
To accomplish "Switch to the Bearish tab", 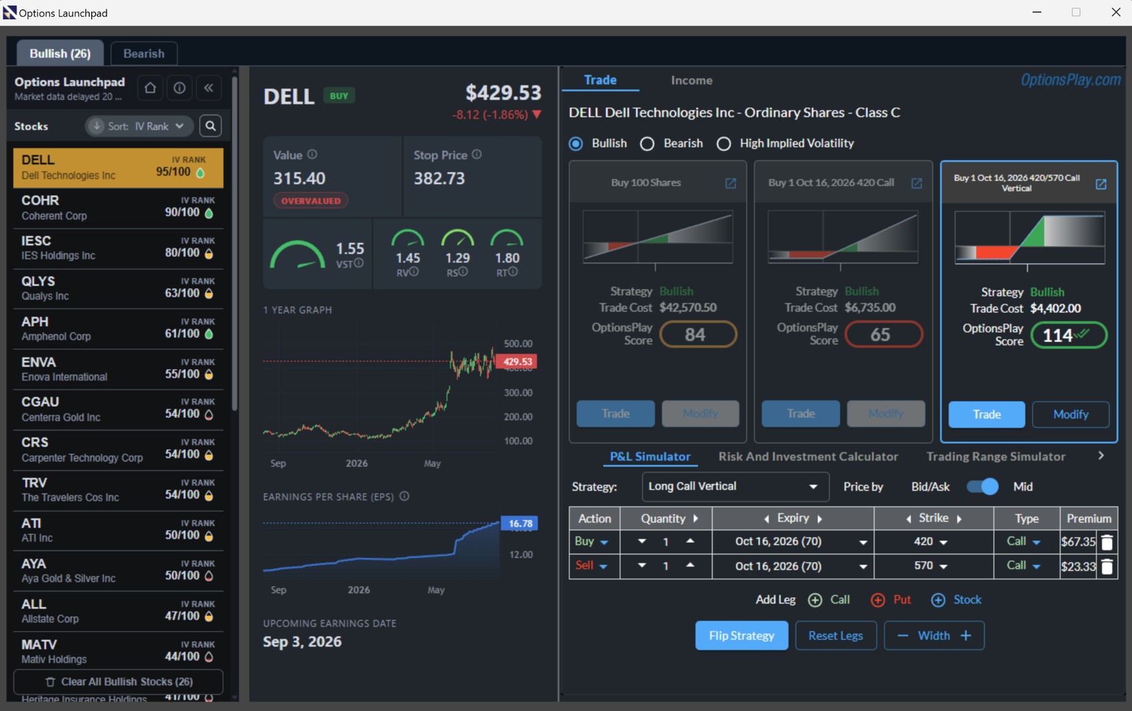I will tap(144, 53).
